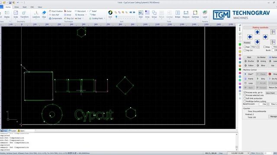Expand the MicroJoint dropdown arrow

(87, 11)
